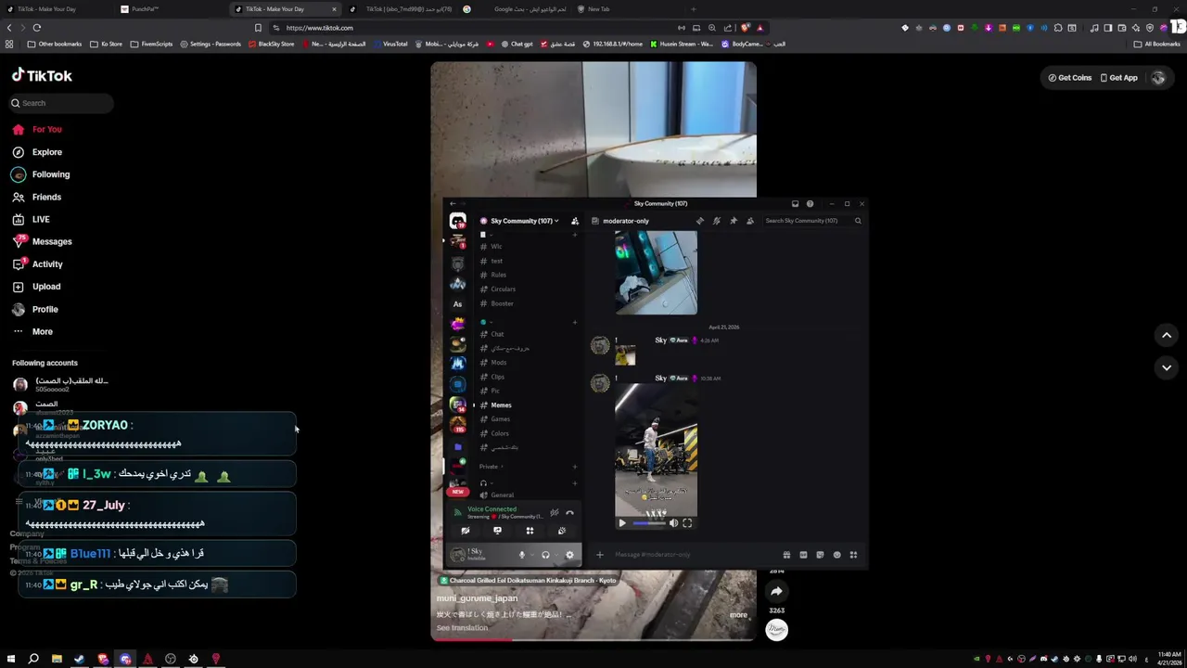Open File Explorer from taskbar
The height and width of the screenshot is (668, 1187).
coord(57,659)
